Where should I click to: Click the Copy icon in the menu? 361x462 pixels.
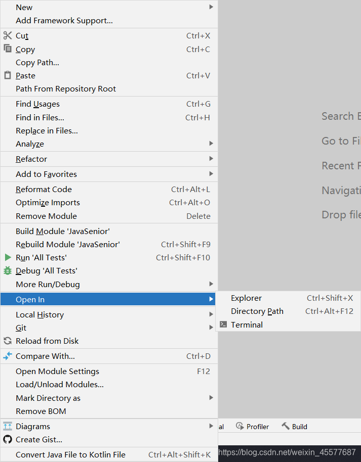tap(7, 49)
